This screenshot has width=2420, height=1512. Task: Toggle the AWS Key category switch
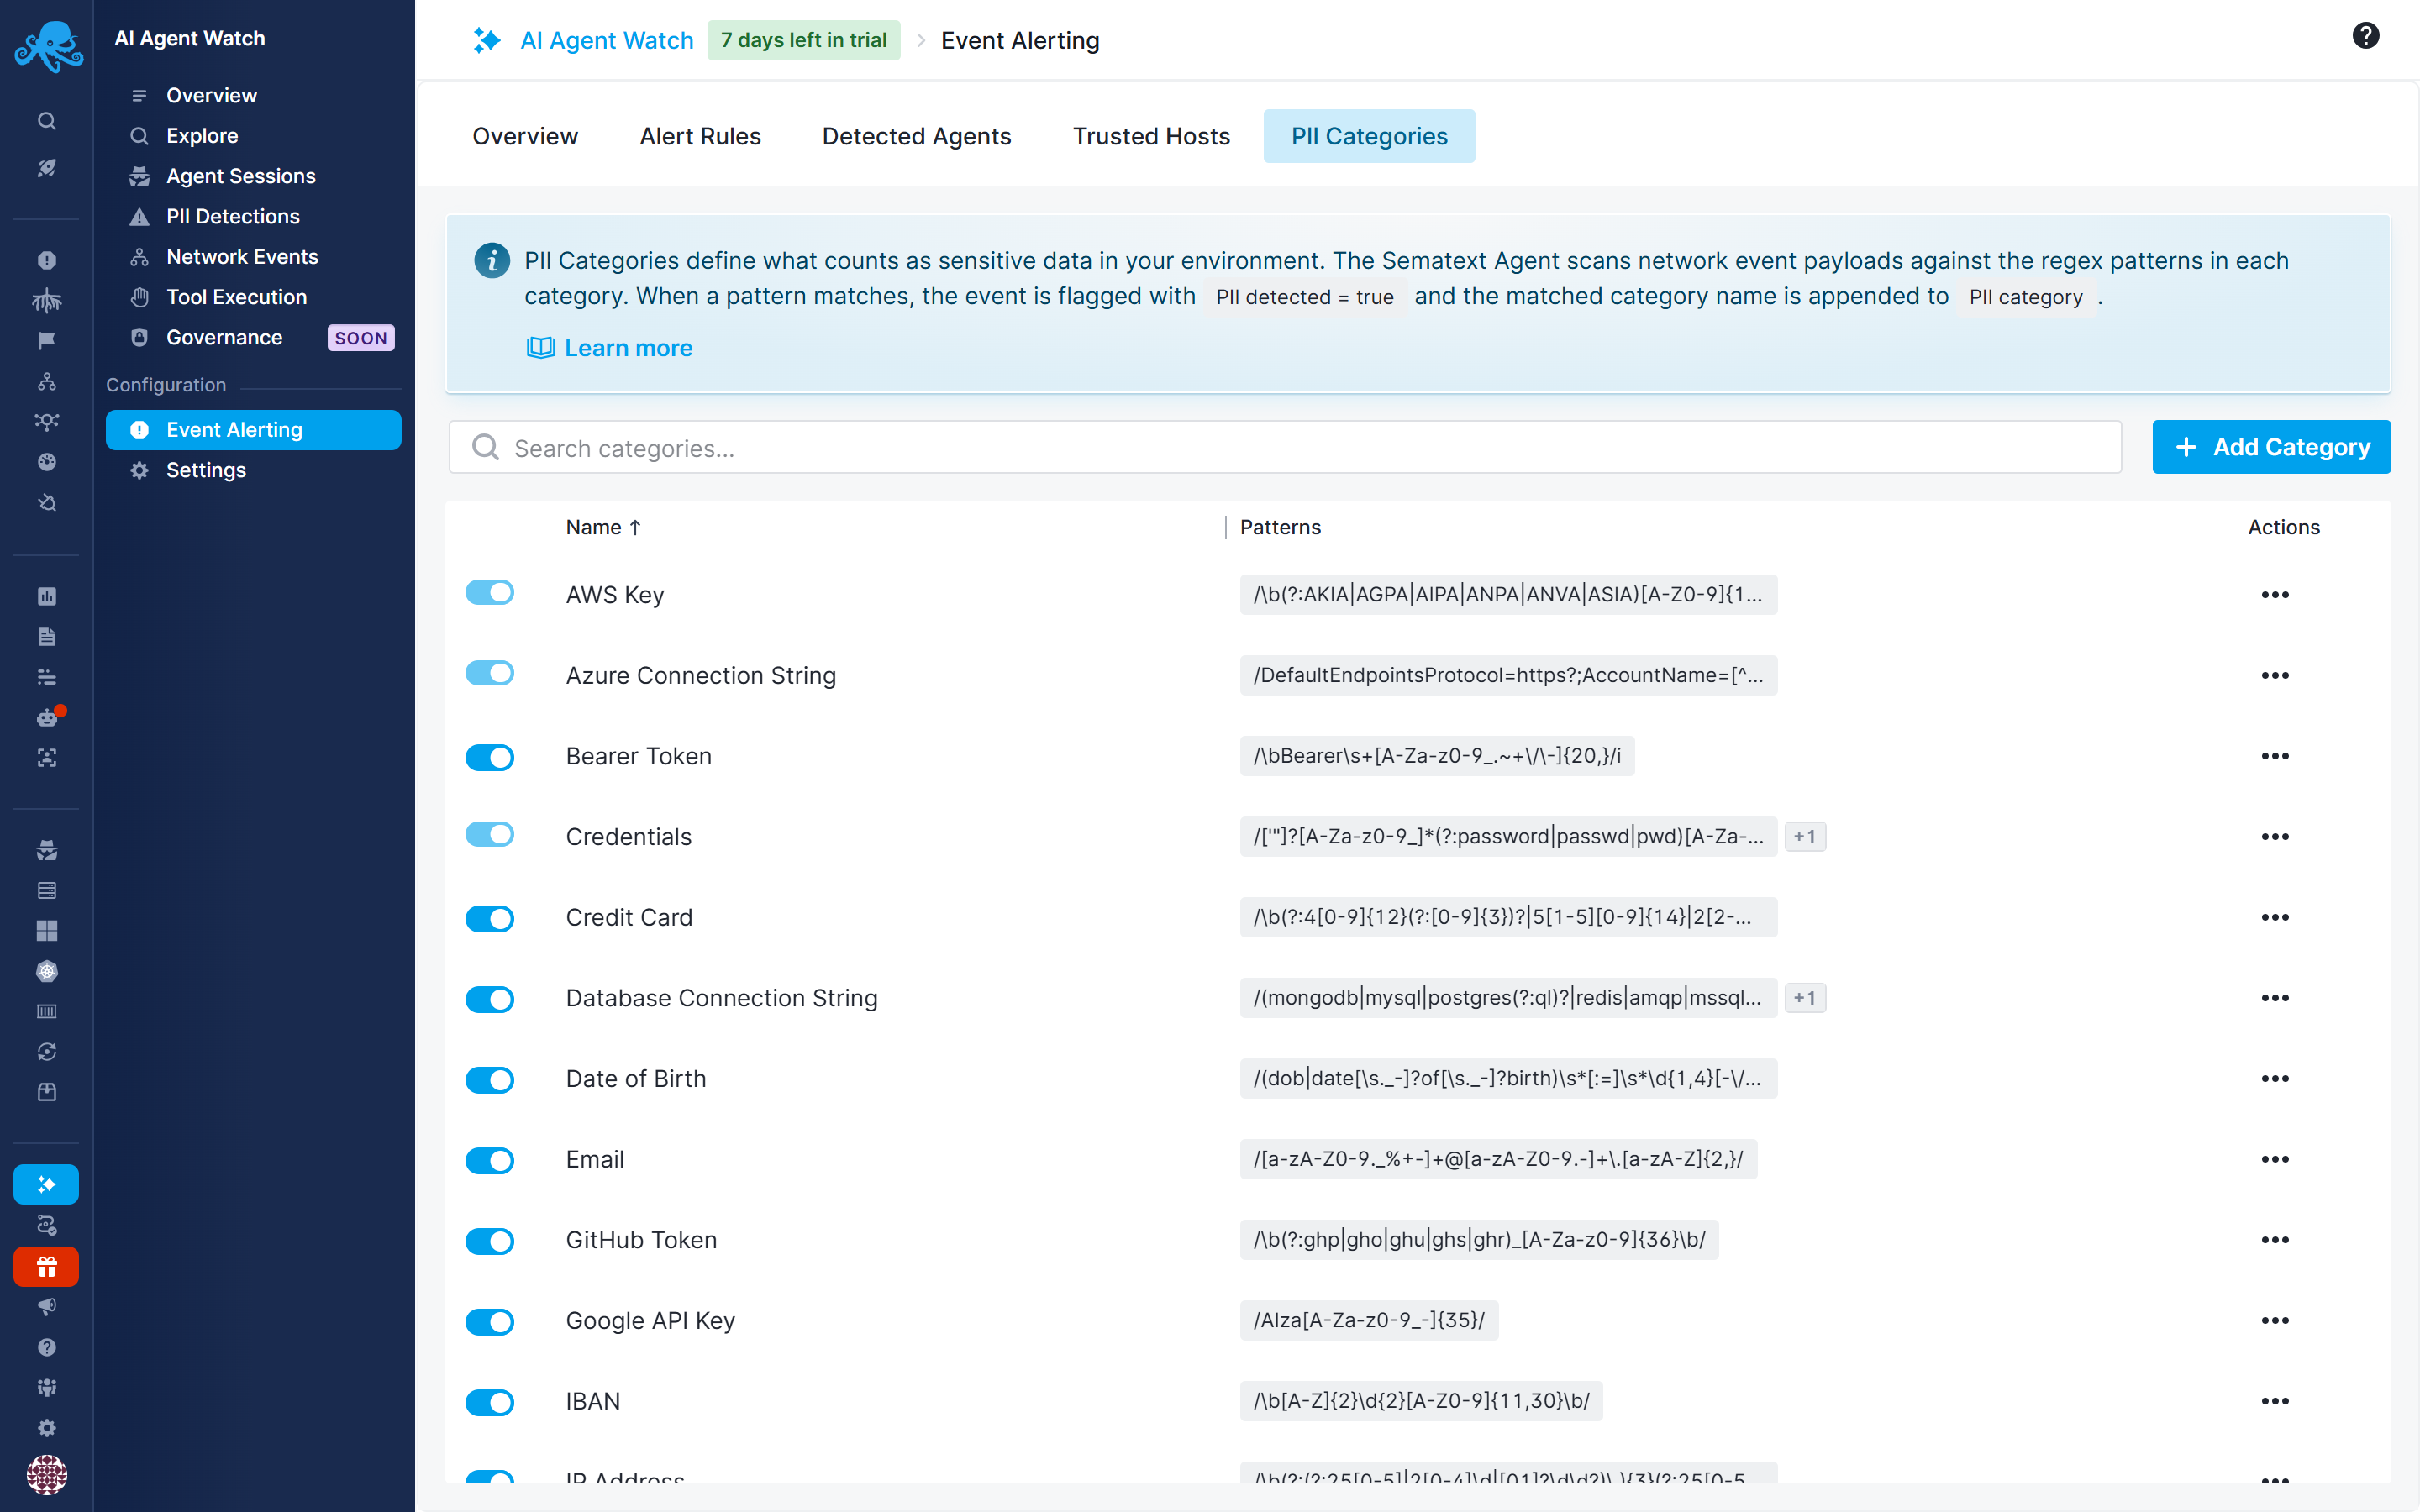coord(490,593)
